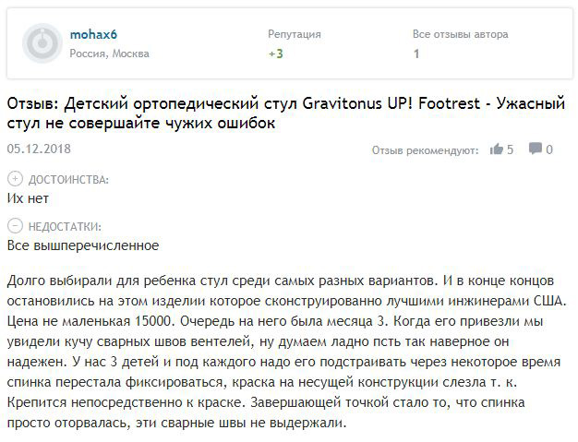Open the mohax6 profile link

93,34
